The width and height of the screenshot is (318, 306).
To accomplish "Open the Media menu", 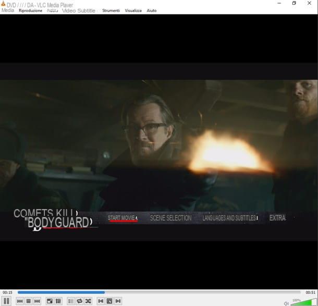I will tap(8, 10).
